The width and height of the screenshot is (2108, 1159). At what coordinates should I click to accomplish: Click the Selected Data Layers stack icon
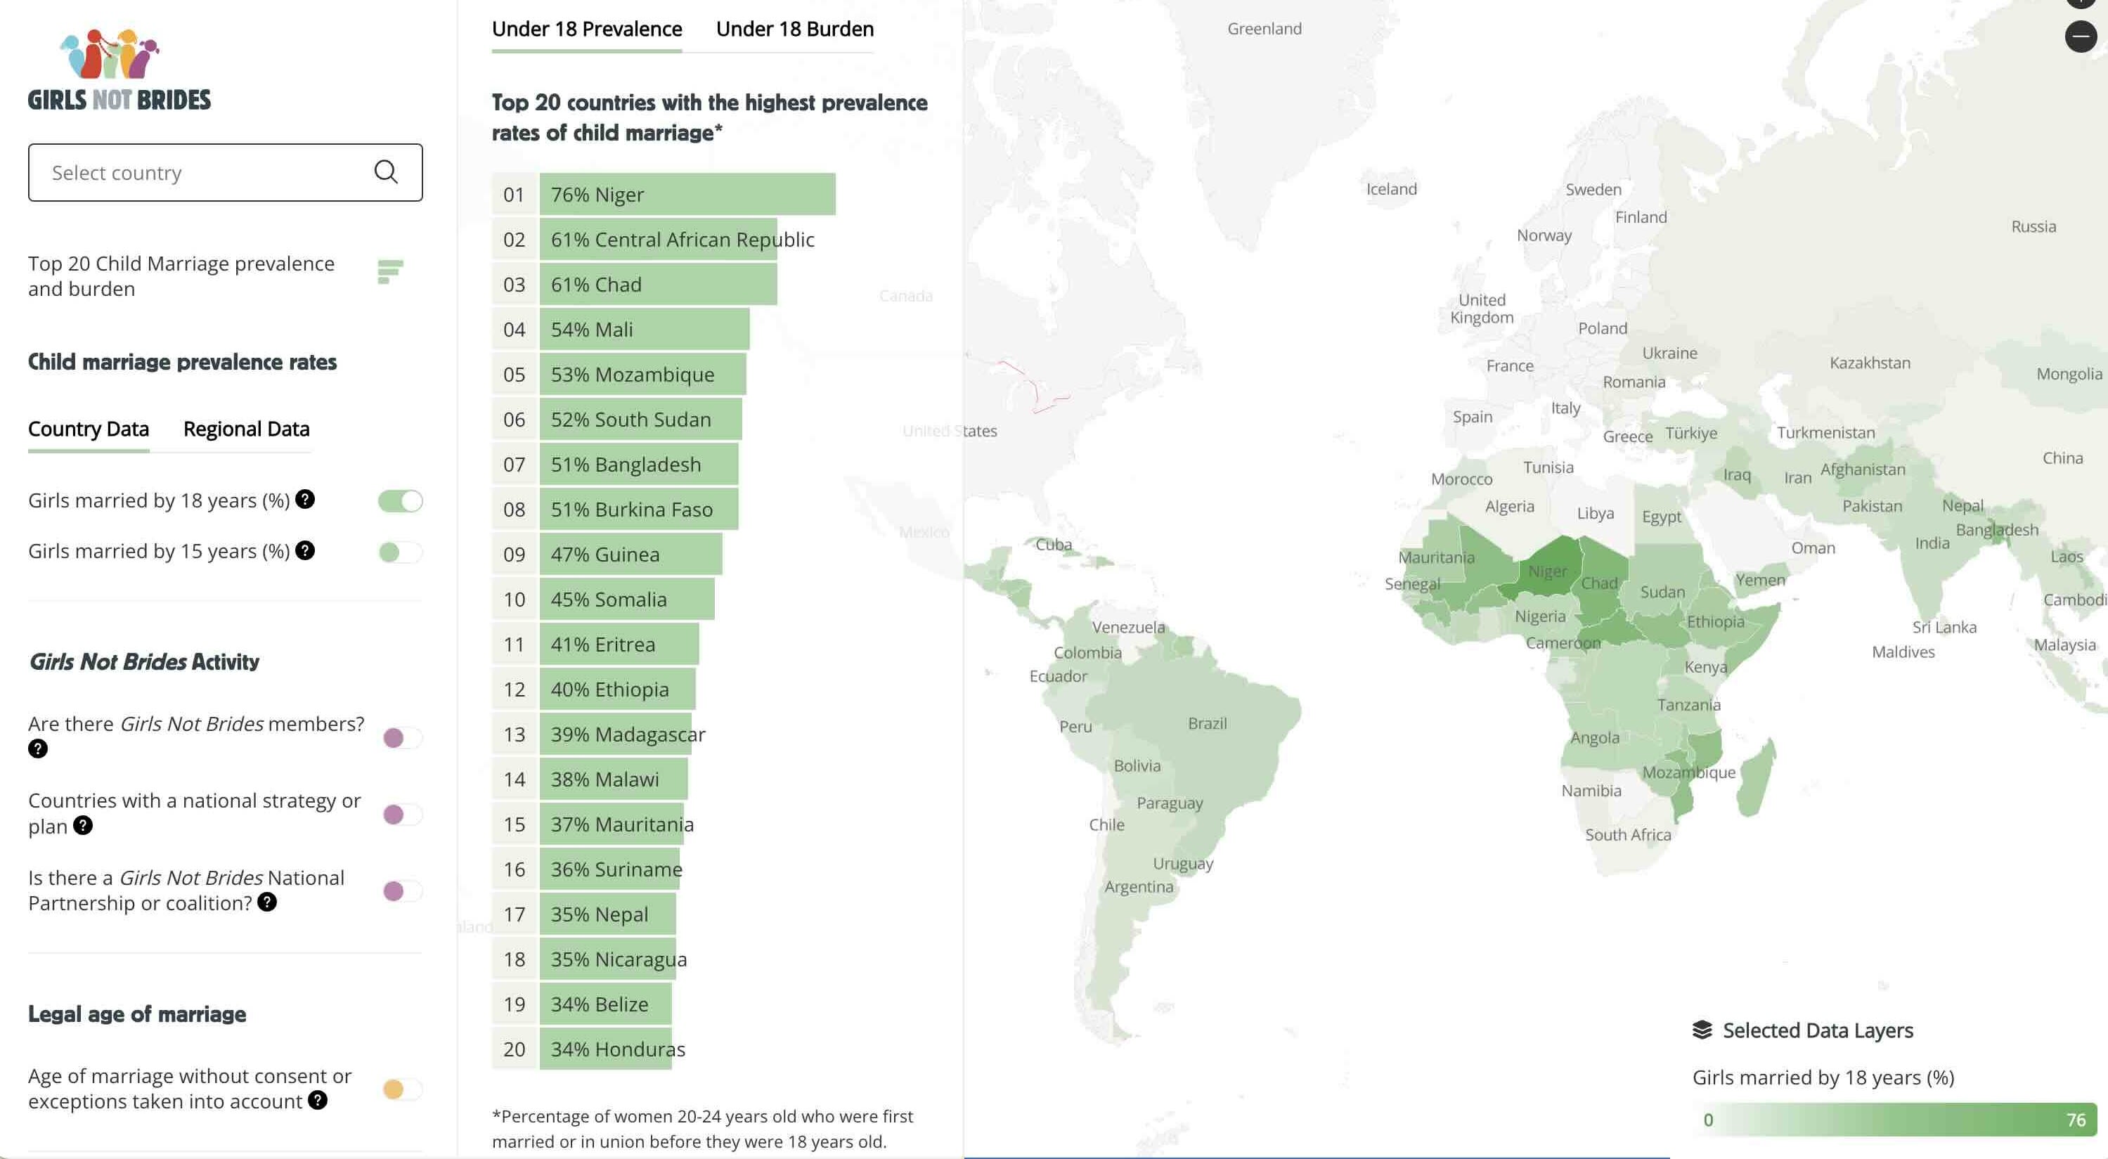1702,1030
